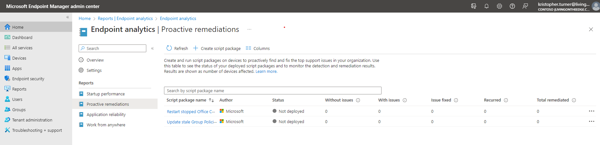Sort by Script package name column

(x=187, y=100)
